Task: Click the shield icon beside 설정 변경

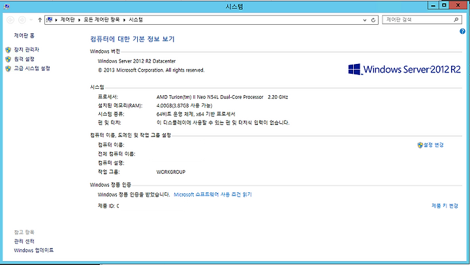Action: pyautogui.click(x=420, y=145)
